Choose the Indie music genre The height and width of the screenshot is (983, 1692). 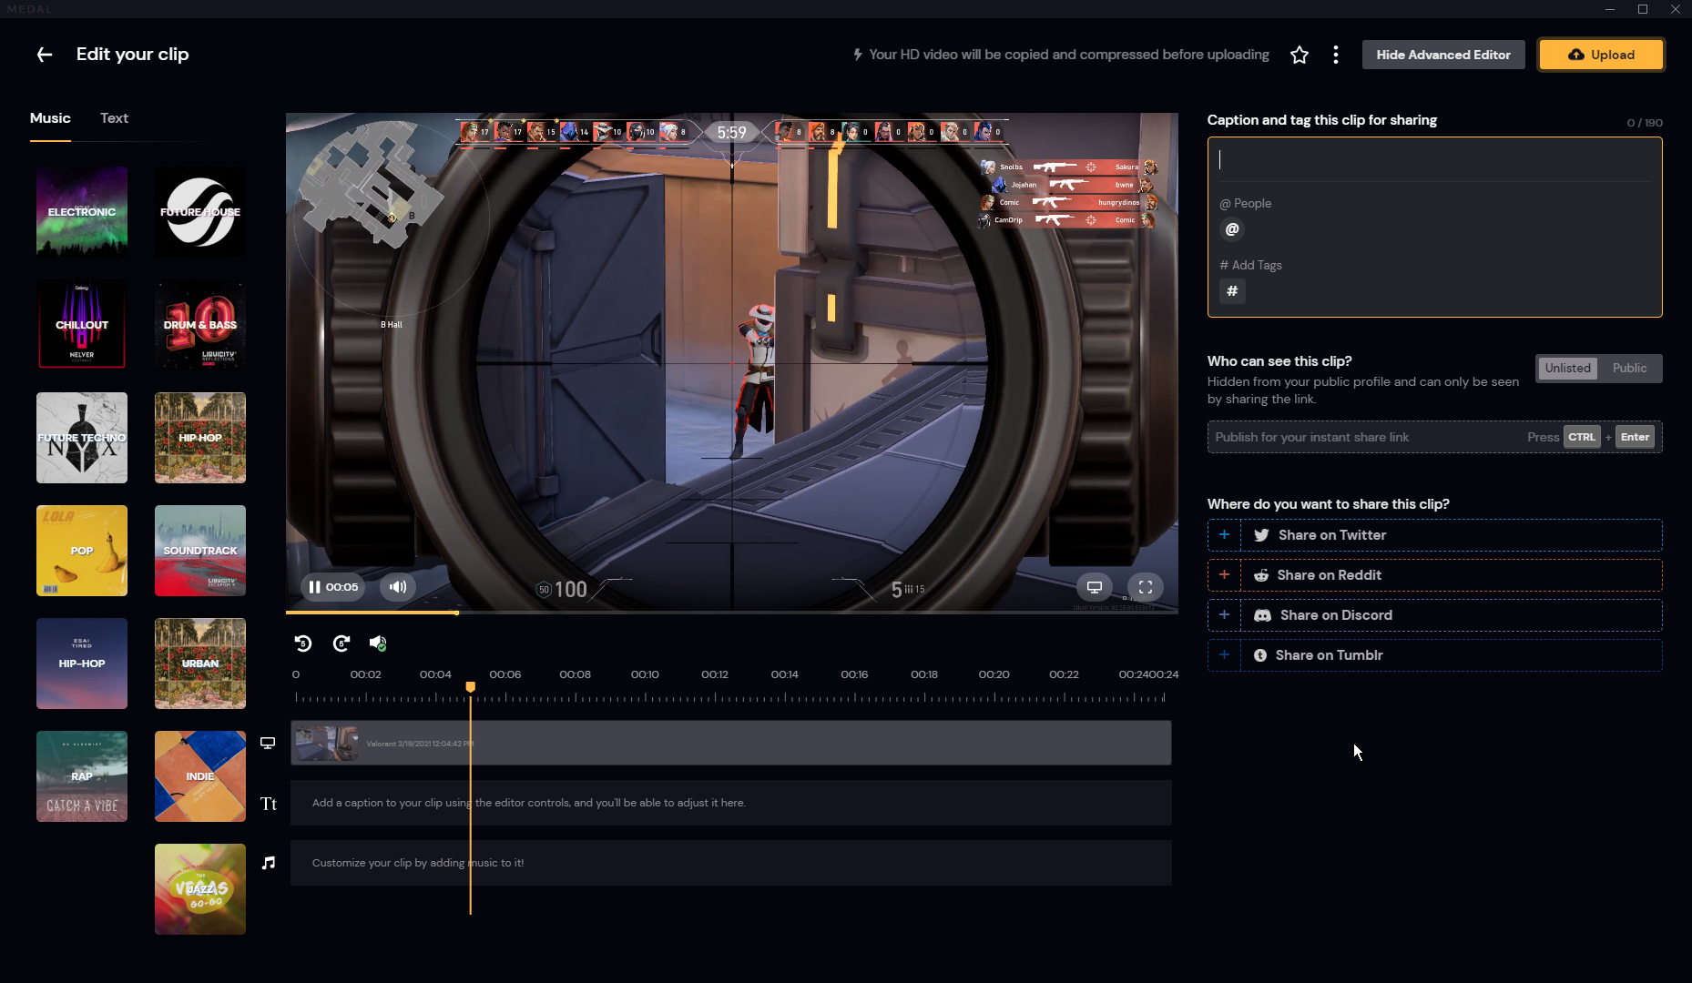coord(200,776)
